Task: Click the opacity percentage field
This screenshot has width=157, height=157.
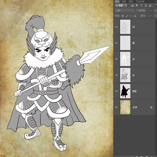Action: (x=150, y=10)
